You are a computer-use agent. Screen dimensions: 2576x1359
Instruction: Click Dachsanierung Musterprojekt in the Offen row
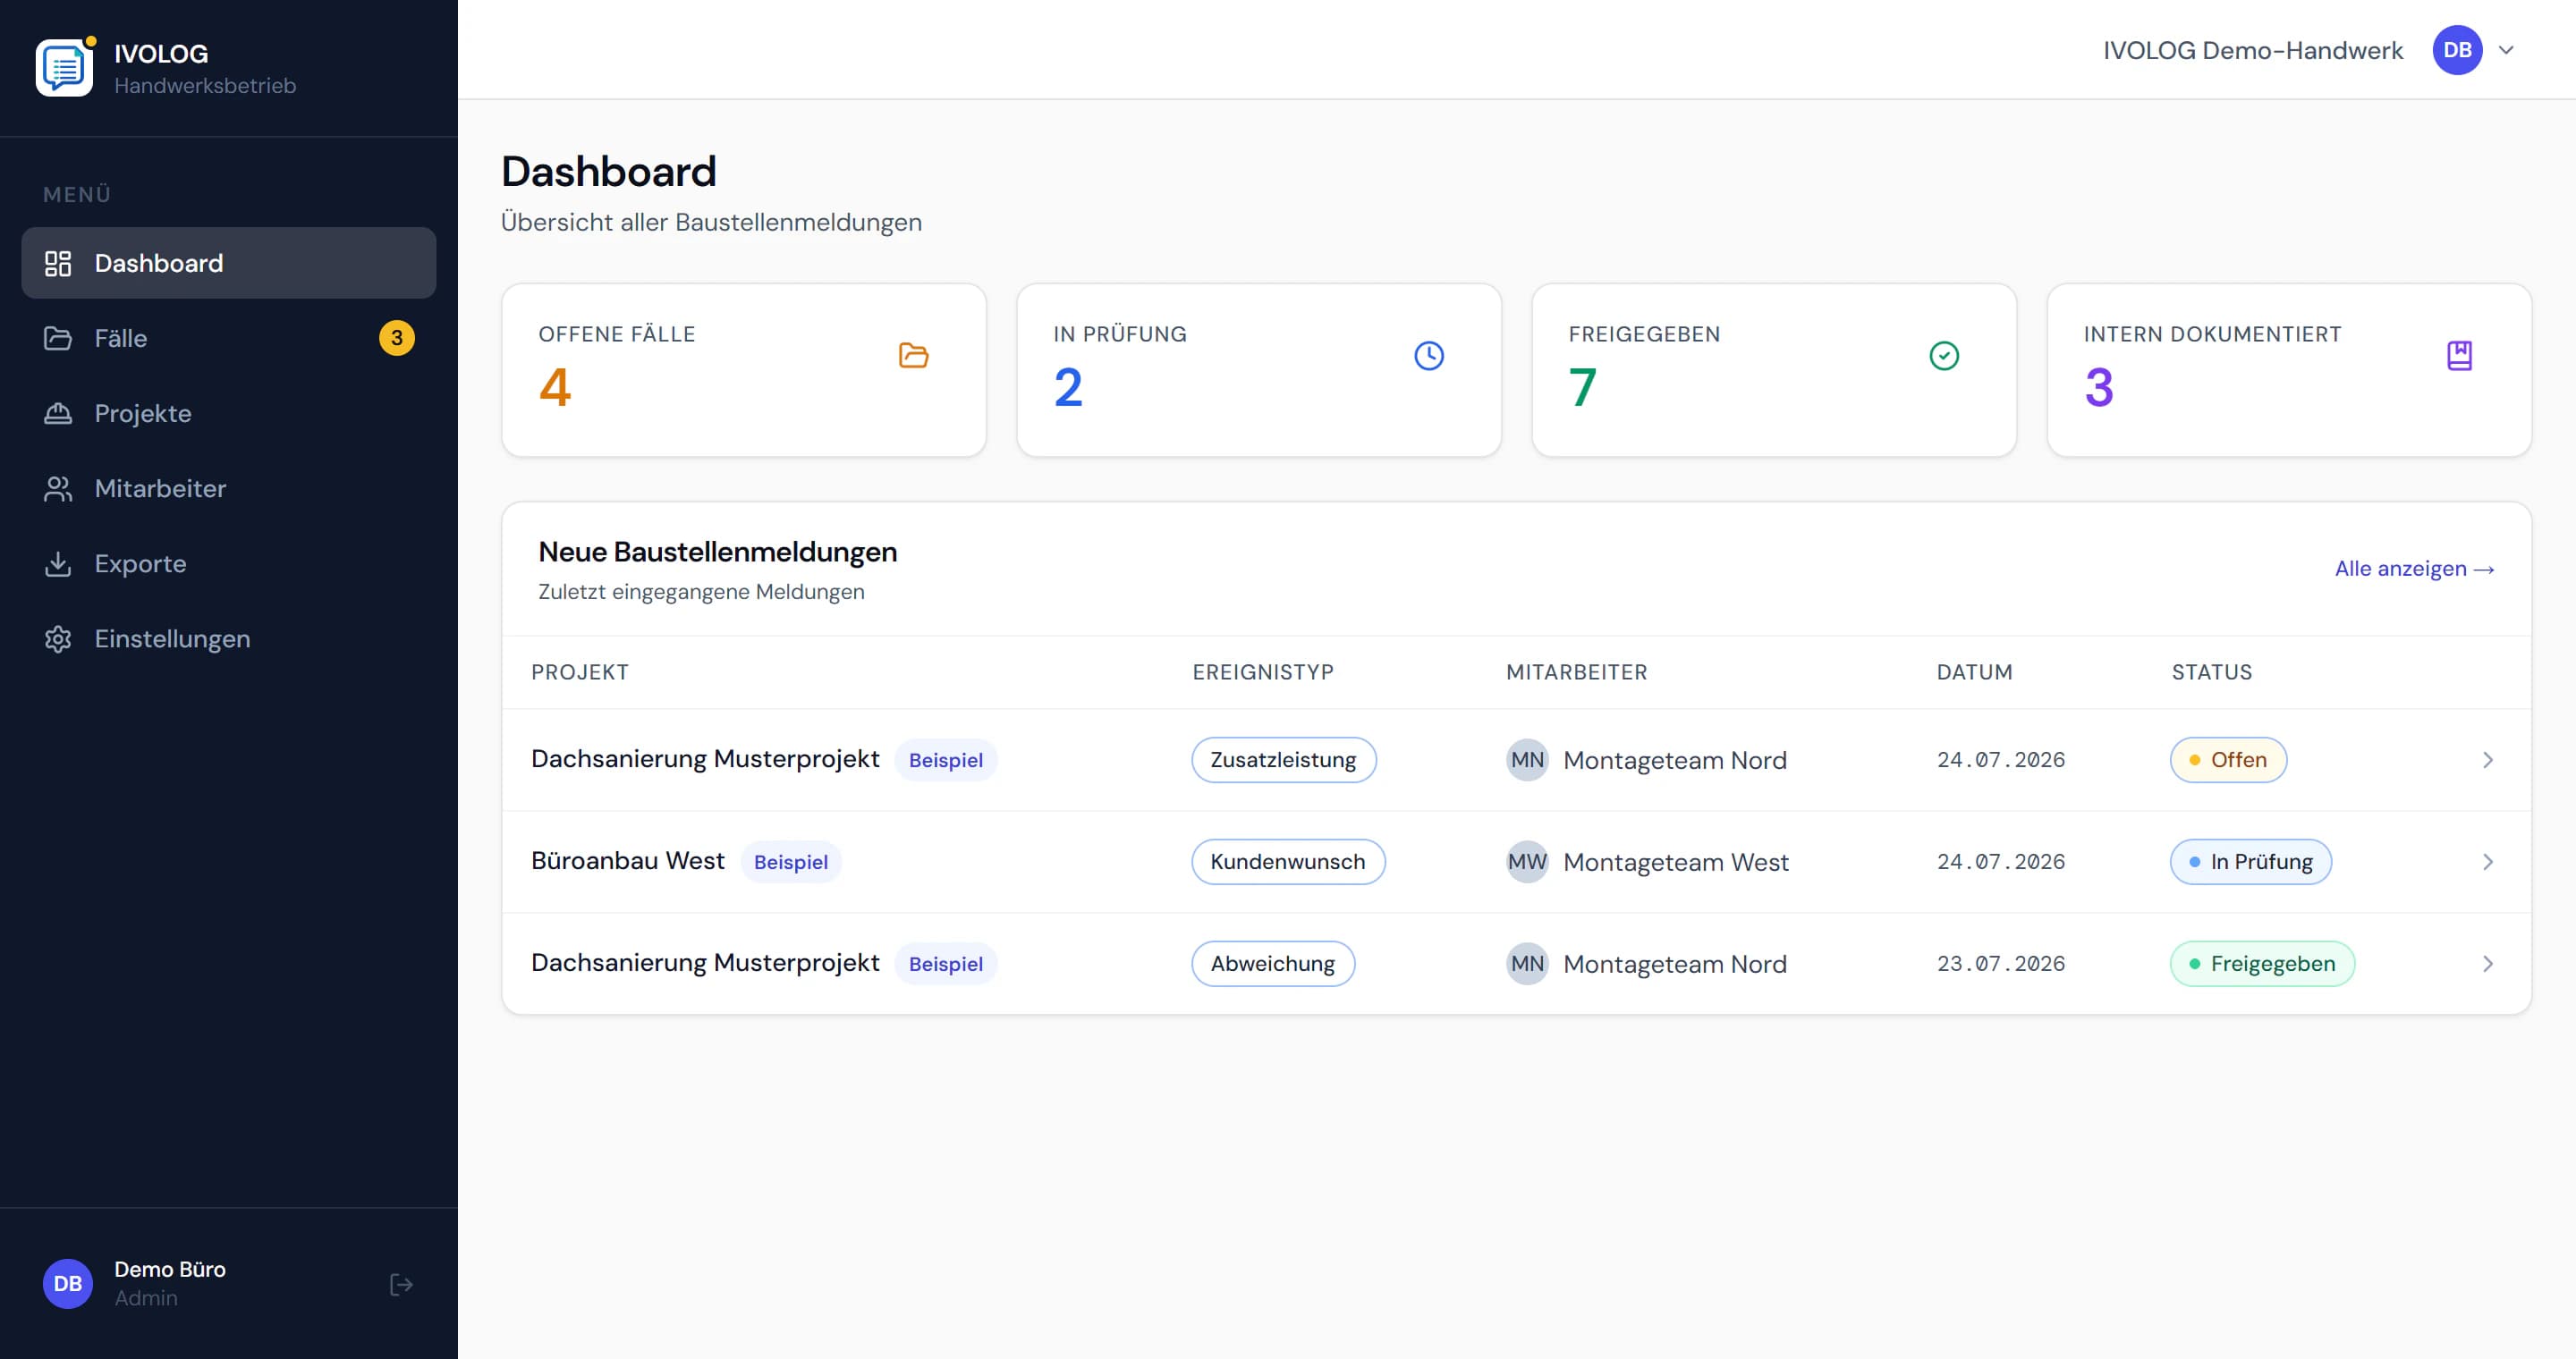tap(705, 759)
